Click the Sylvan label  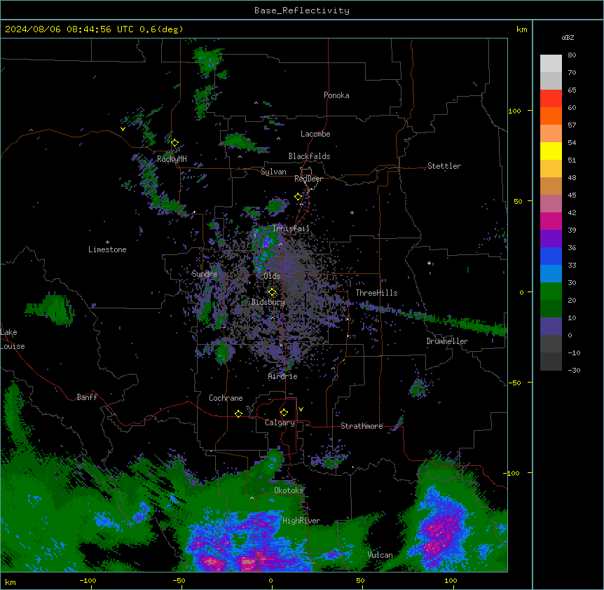[273, 172]
